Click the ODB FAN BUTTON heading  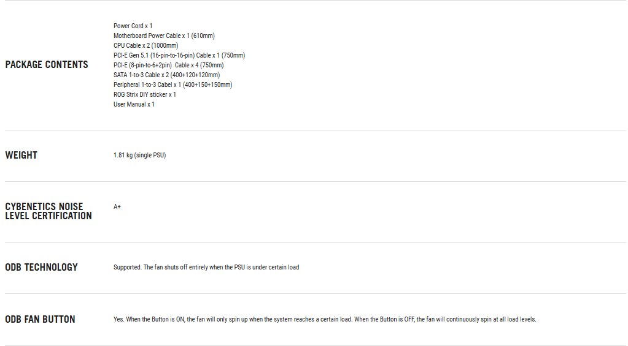pyautogui.click(x=41, y=320)
